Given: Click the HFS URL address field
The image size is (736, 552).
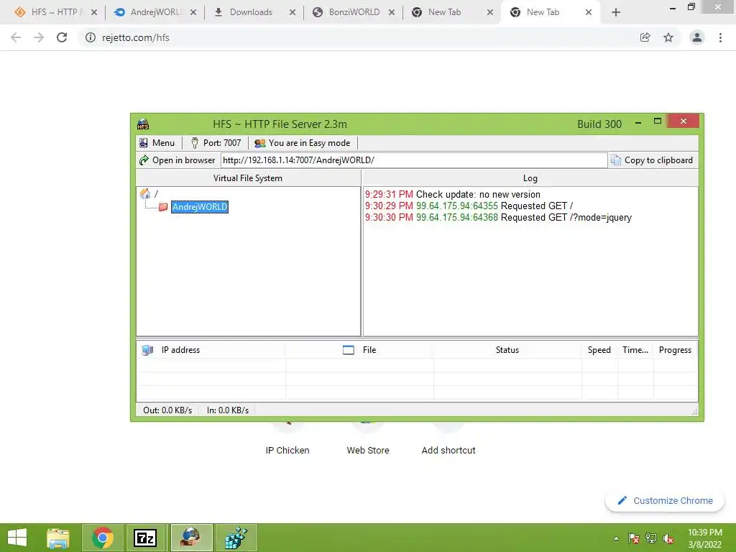Looking at the screenshot, I should click(414, 160).
